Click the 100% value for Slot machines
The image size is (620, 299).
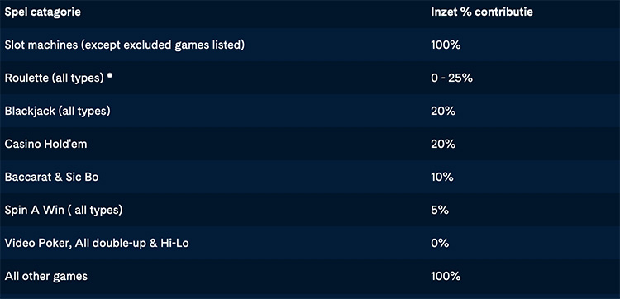pos(446,45)
